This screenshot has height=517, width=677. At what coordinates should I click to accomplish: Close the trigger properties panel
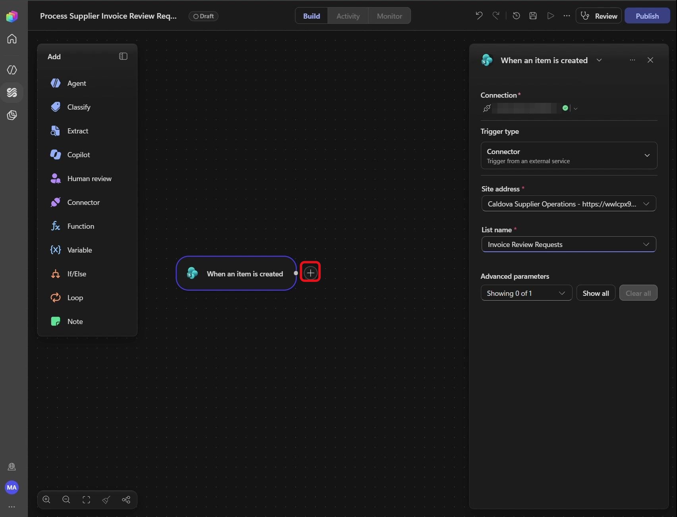650,60
